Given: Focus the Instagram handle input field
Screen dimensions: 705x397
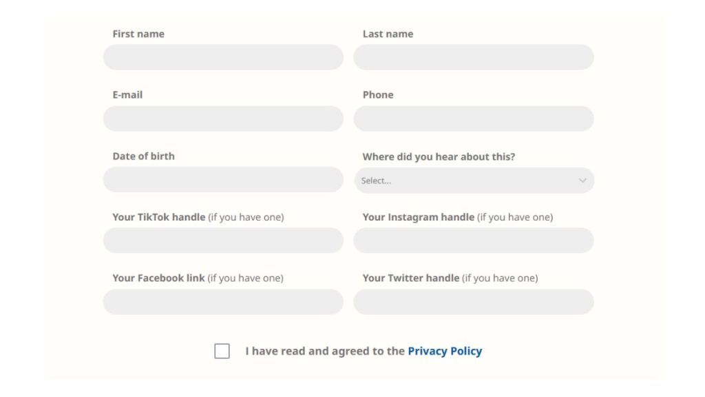Looking at the screenshot, I should 474,241.
